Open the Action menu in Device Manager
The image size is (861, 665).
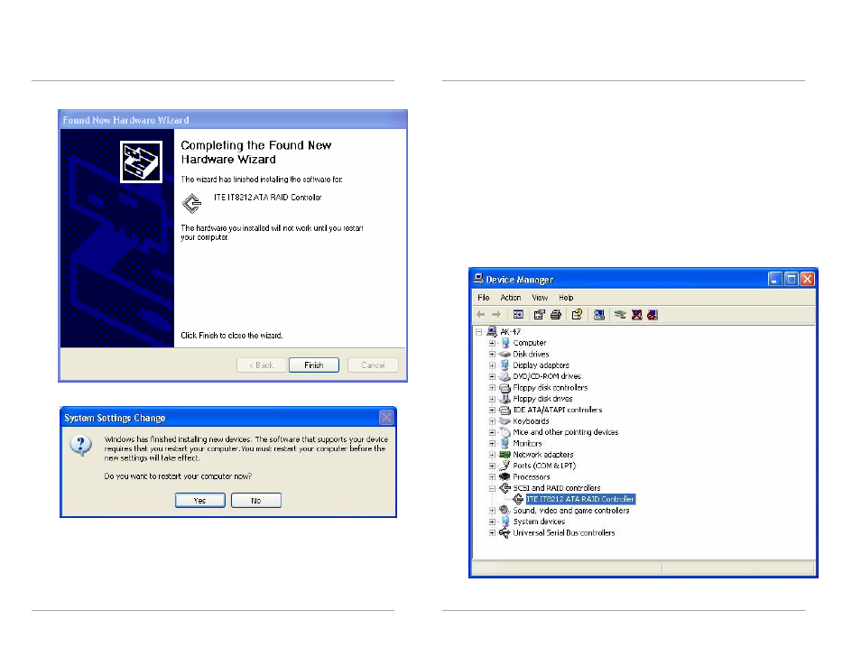[x=510, y=298]
